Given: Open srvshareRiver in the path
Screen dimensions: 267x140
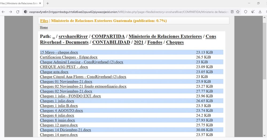Looking at the screenshot, I should pyautogui.click(x=73, y=36).
